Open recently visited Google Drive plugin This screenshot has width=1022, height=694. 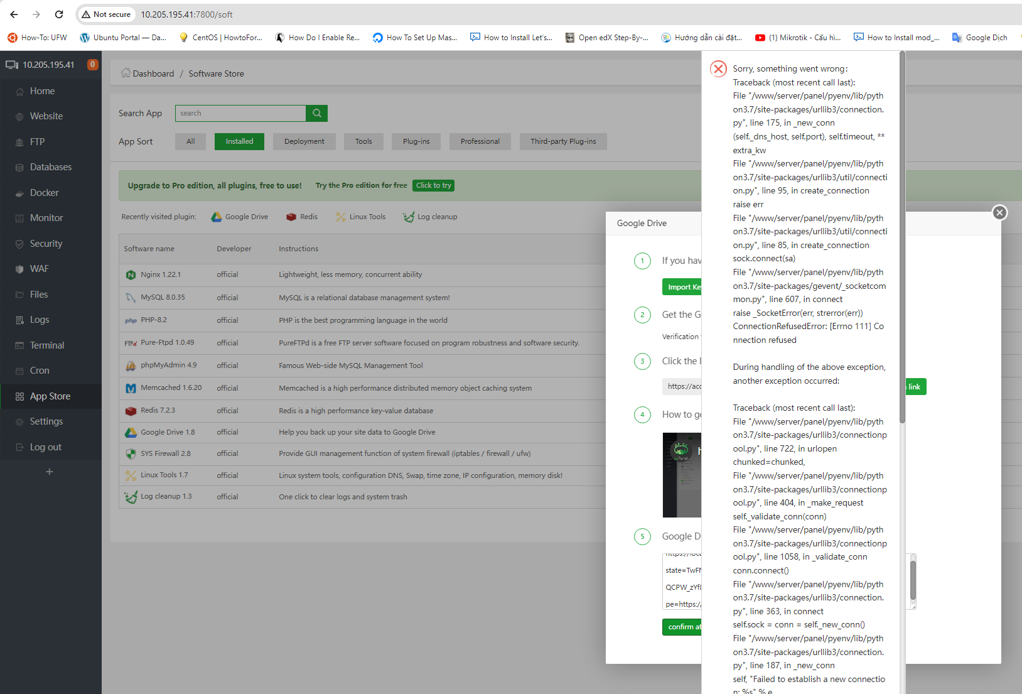239,217
